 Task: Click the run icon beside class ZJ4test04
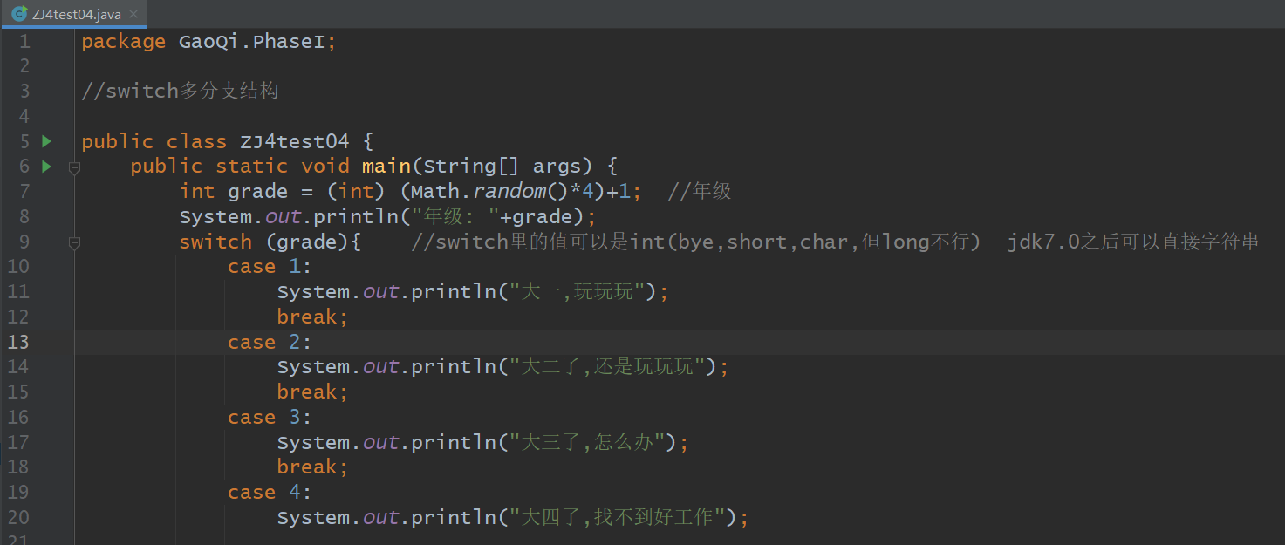(x=46, y=141)
